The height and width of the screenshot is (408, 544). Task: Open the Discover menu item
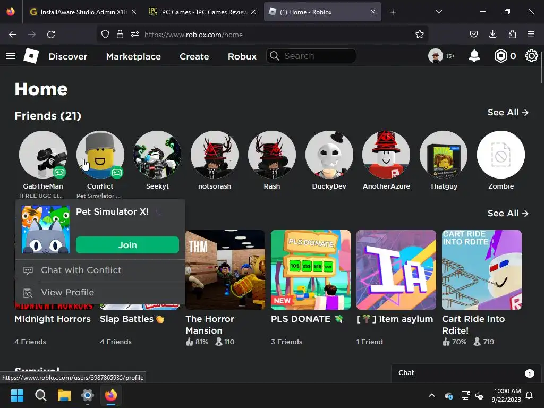[68, 56]
